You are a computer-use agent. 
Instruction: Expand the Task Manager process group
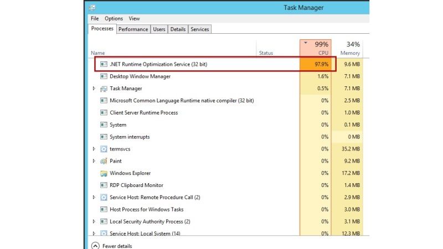tap(94, 89)
